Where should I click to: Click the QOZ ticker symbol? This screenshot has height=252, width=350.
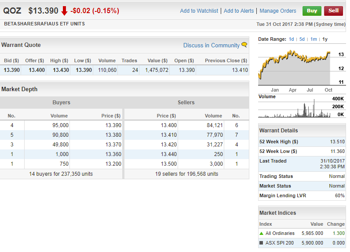tap(12, 11)
